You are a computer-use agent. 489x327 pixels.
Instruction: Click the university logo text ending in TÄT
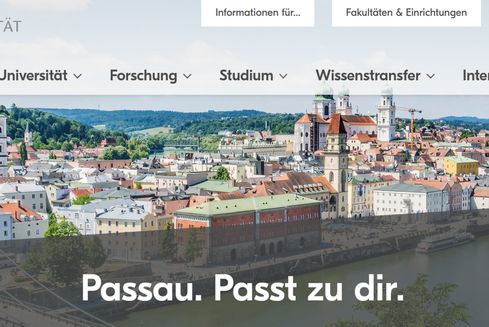(x=11, y=26)
